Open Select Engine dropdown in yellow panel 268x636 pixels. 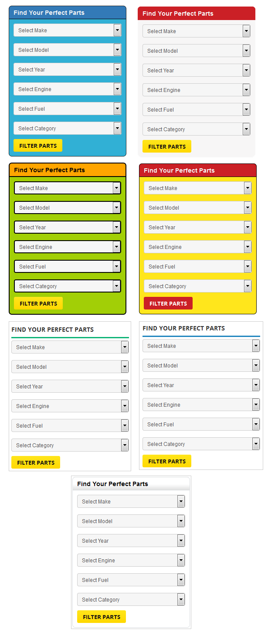[x=198, y=247]
